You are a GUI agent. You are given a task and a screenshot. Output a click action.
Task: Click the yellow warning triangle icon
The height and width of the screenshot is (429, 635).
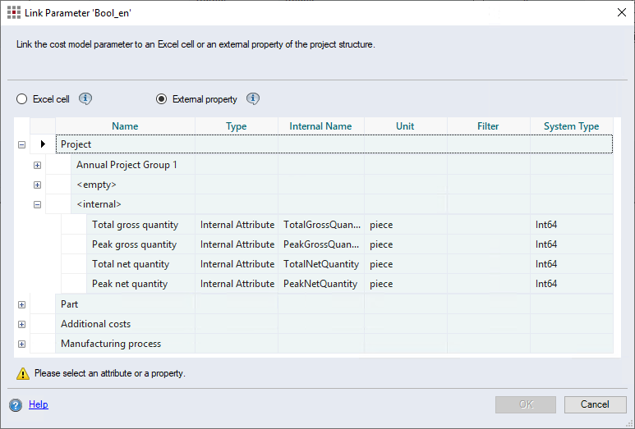(x=23, y=373)
